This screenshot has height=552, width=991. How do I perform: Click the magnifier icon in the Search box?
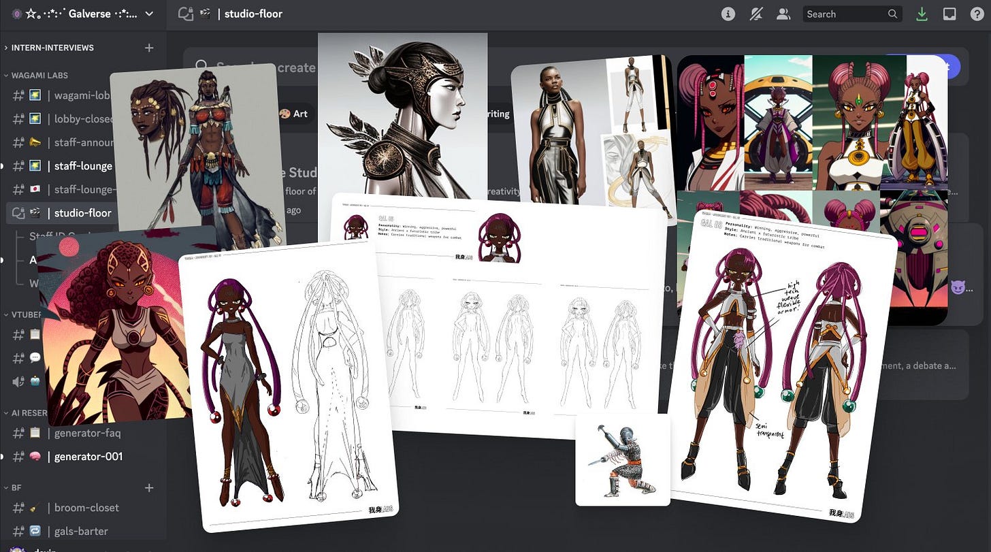893,14
